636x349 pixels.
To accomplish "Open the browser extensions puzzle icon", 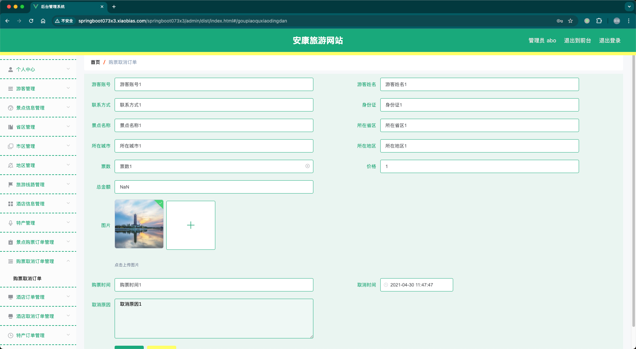I will pyautogui.click(x=599, y=21).
